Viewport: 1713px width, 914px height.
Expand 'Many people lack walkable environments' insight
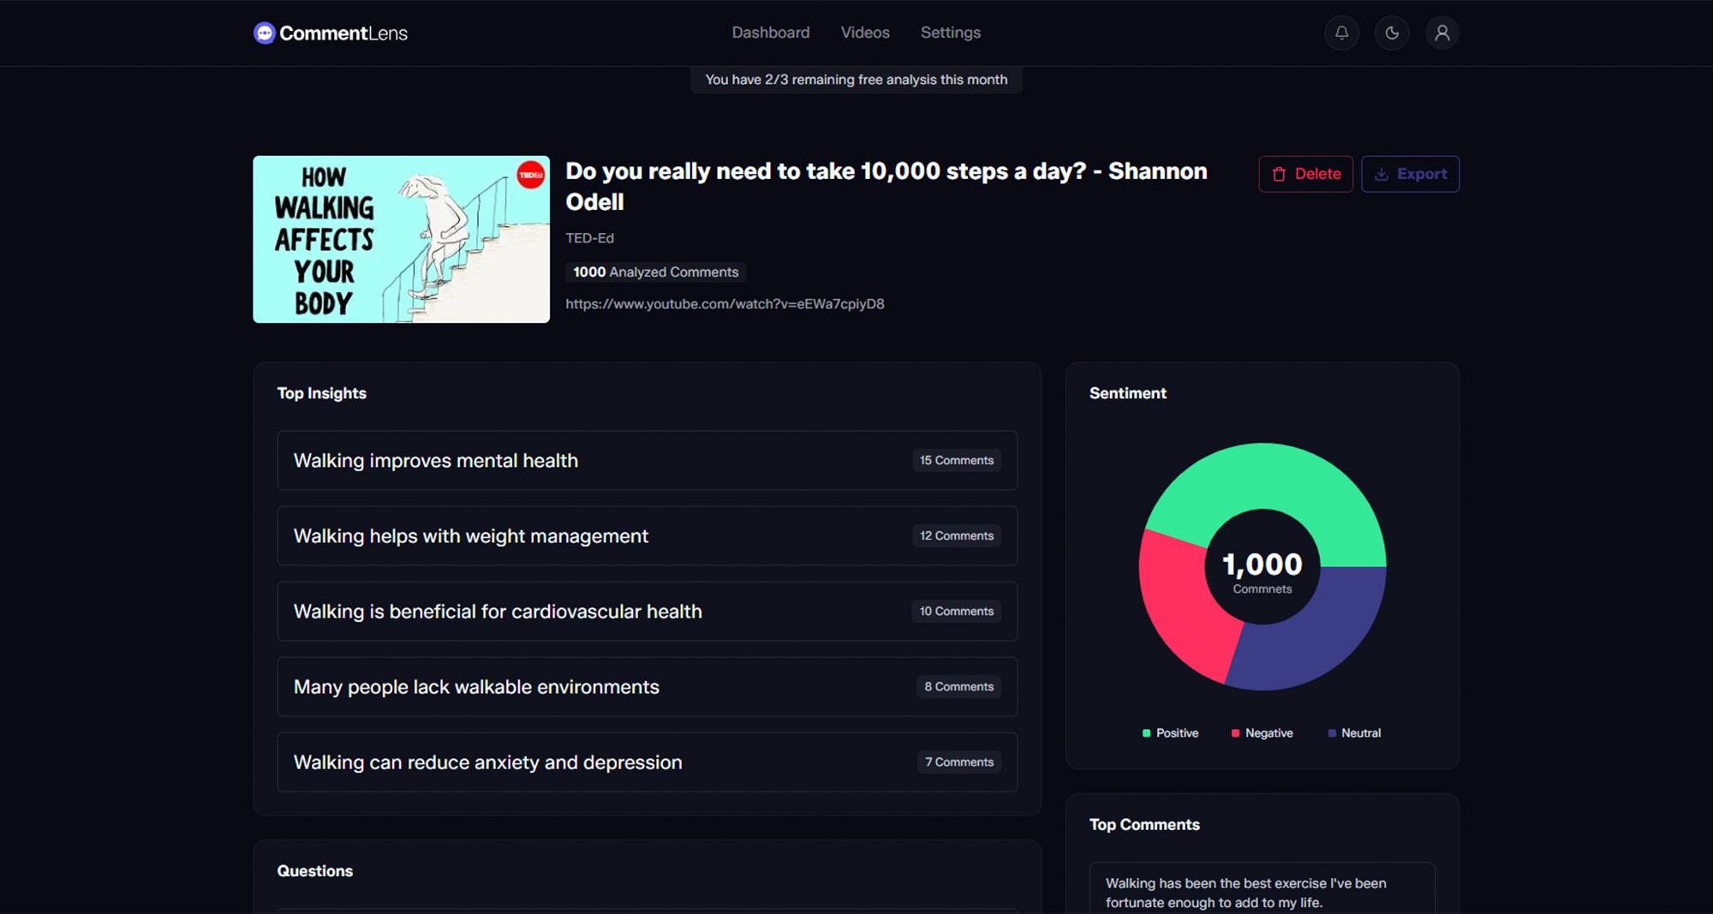646,686
